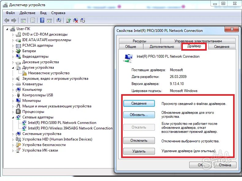Click the Удалить button
242x181 pixels.
click(139, 151)
